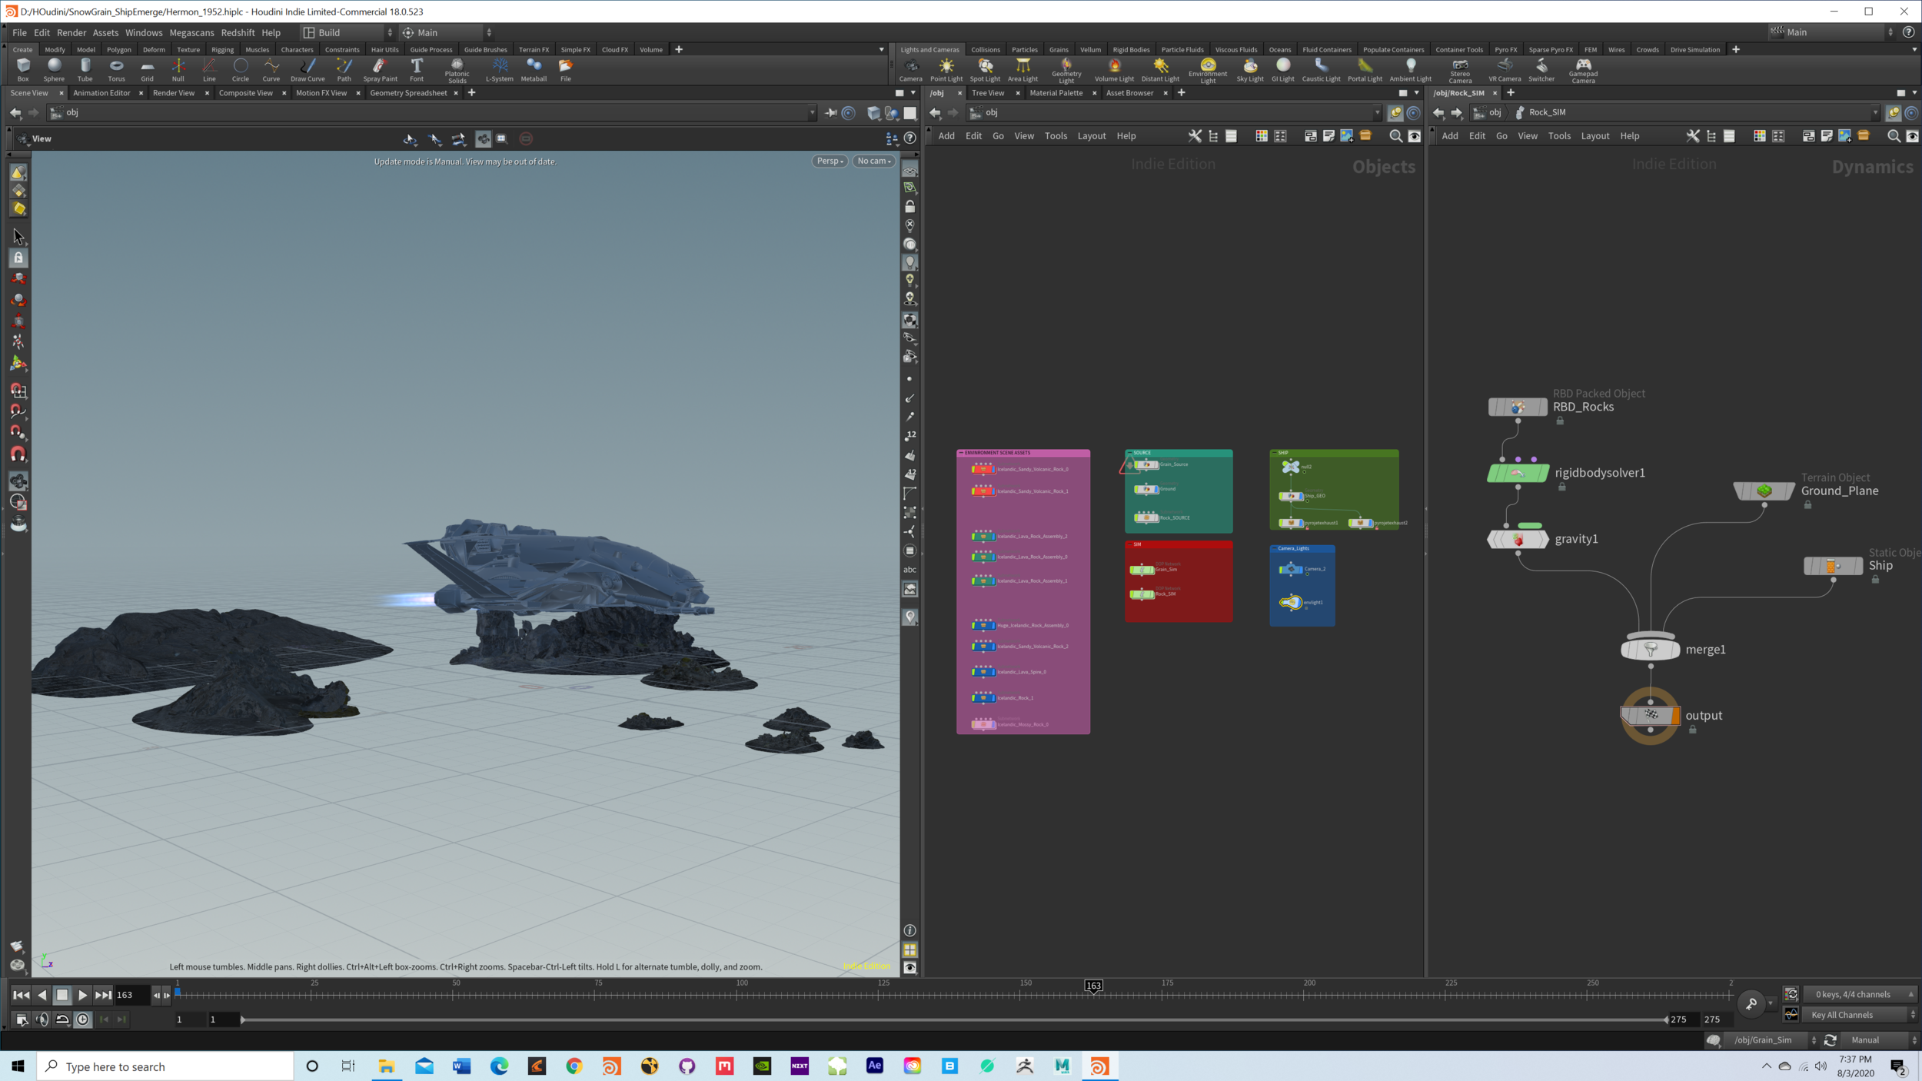Toggle display flag on output node
The height and width of the screenshot is (1081, 1922).
point(1674,716)
